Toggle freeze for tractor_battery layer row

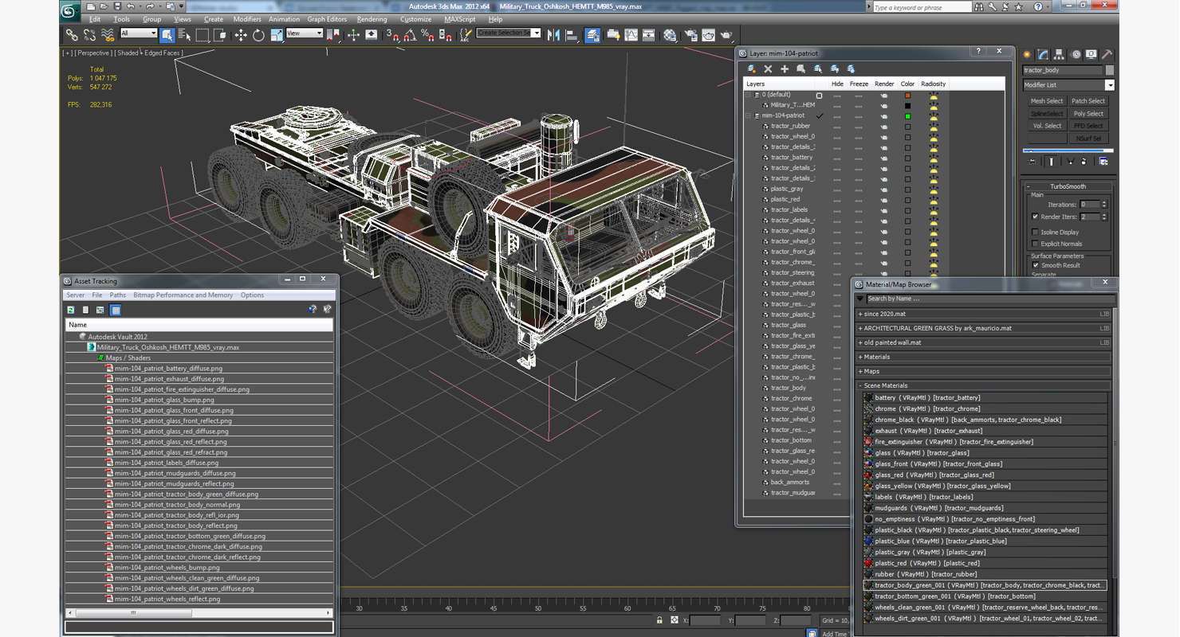(x=859, y=158)
